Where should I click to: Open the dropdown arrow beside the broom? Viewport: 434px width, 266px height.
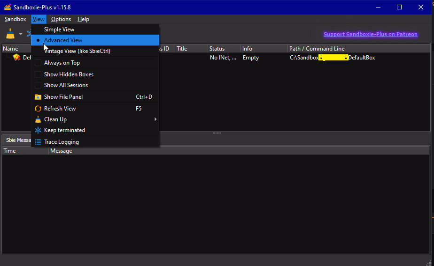click(x=21, y=34)
